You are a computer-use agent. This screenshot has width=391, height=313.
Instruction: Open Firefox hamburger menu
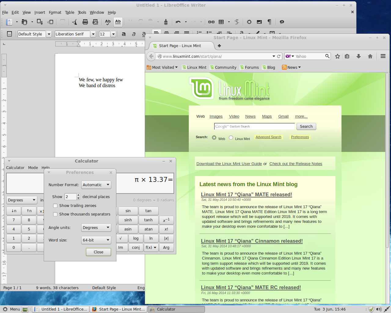(x=383, y=56)
